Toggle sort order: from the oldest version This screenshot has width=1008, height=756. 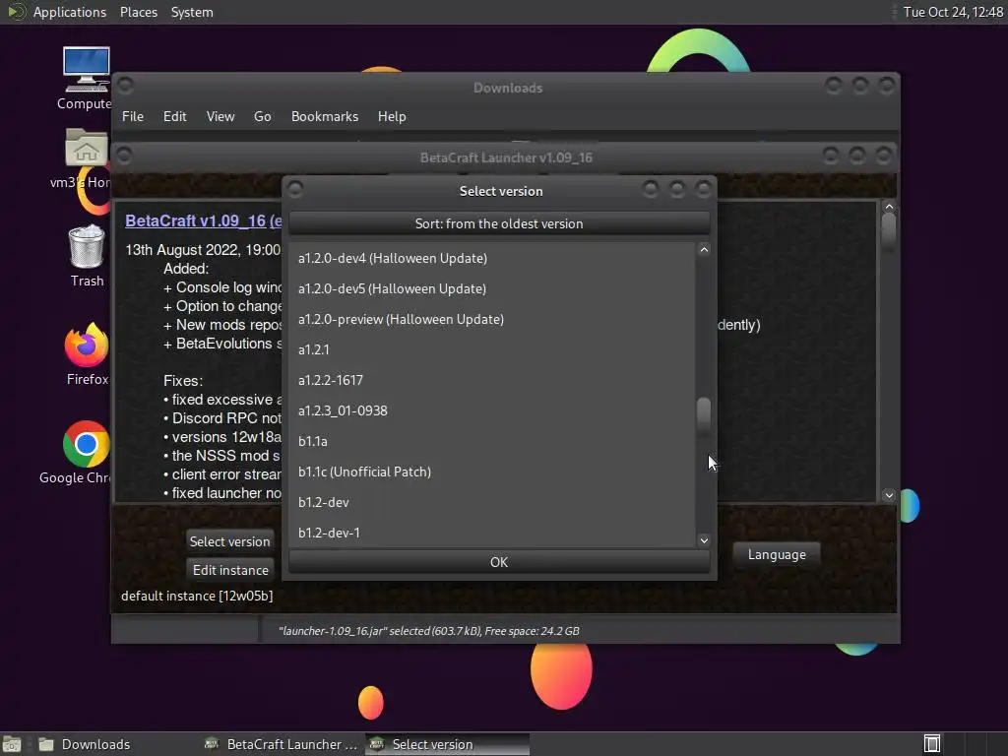499,223
